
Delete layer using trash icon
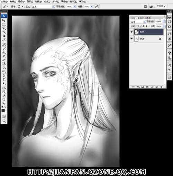161,87
